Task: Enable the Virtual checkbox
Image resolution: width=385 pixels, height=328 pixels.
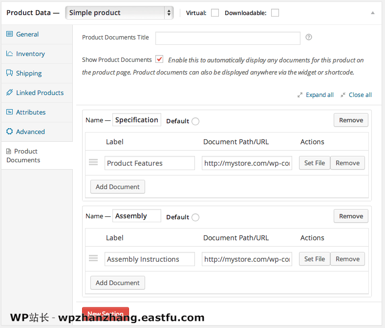Action: pyautogui.click(x=215, y=13)
